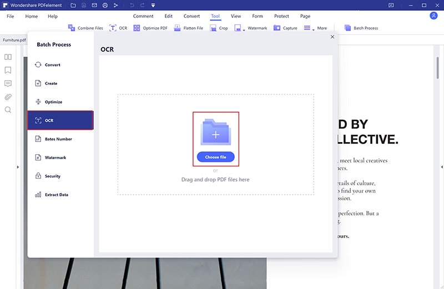Click the OCR toolbar button
Viewport: 444px width, 289px height.
click(x=118, y=28)
